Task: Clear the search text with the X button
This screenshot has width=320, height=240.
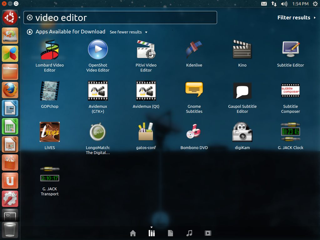Action: pyautogui.click(x=30, y=17)
